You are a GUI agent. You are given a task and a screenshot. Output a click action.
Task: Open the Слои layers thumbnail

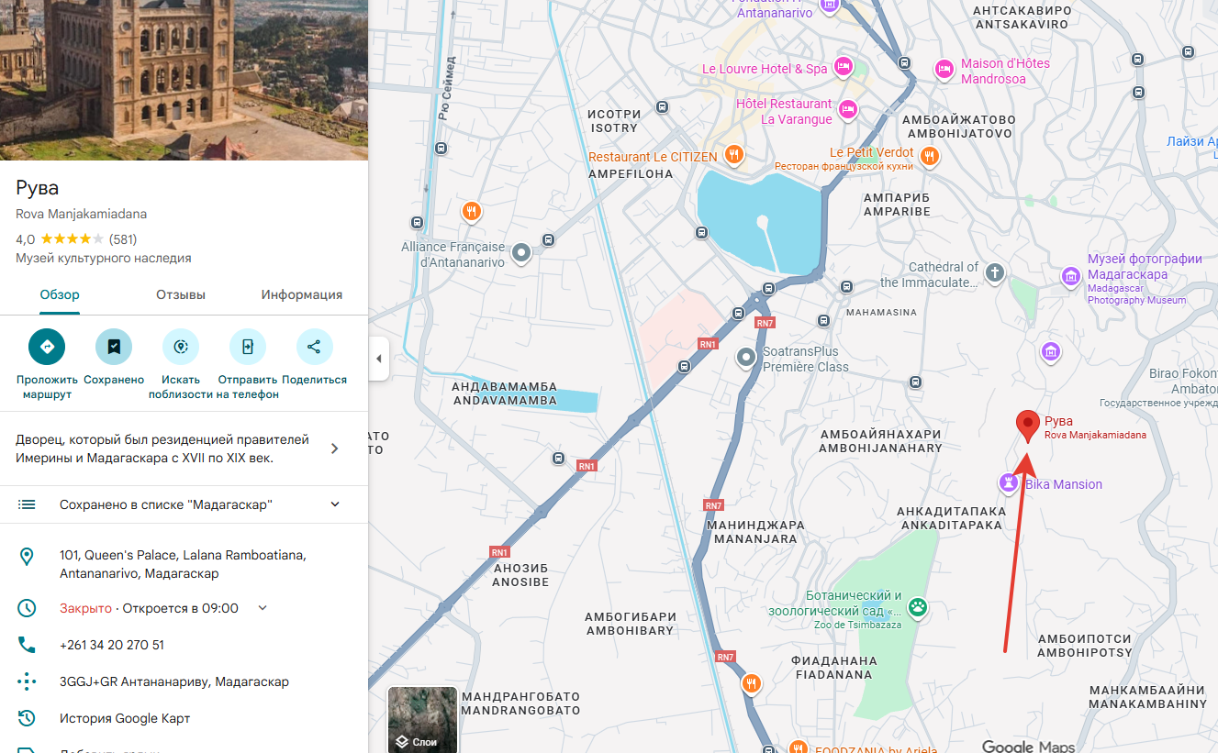click(x=422, y=720)
